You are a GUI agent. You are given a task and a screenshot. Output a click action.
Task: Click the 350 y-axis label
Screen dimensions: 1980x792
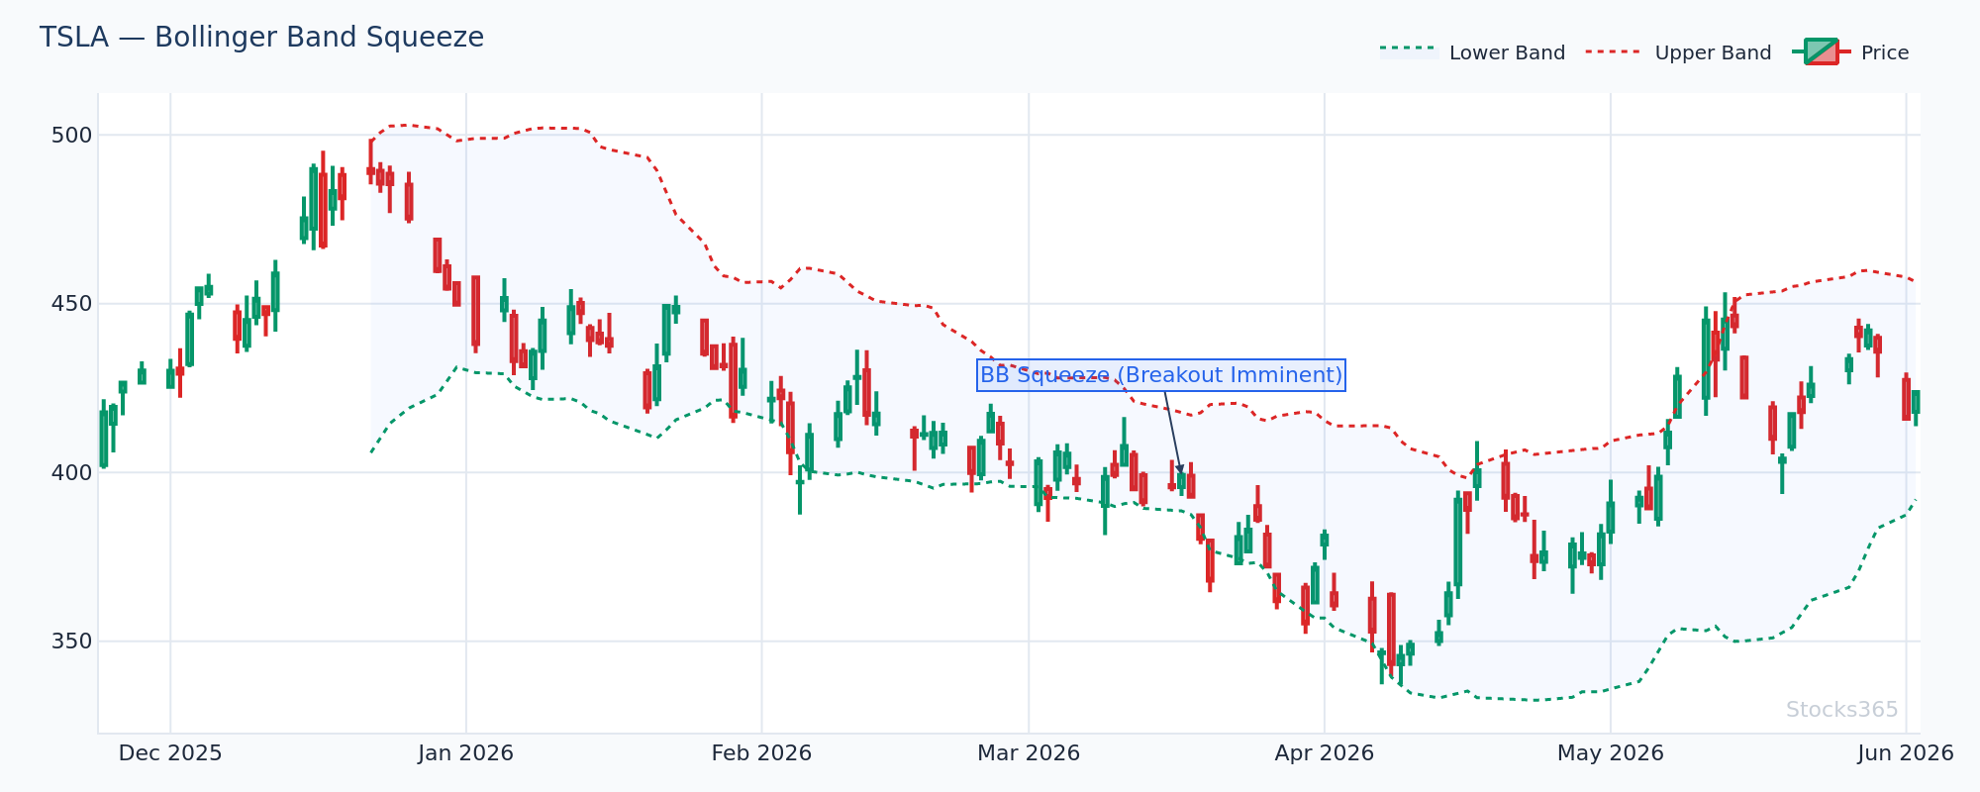coord(71,642)
